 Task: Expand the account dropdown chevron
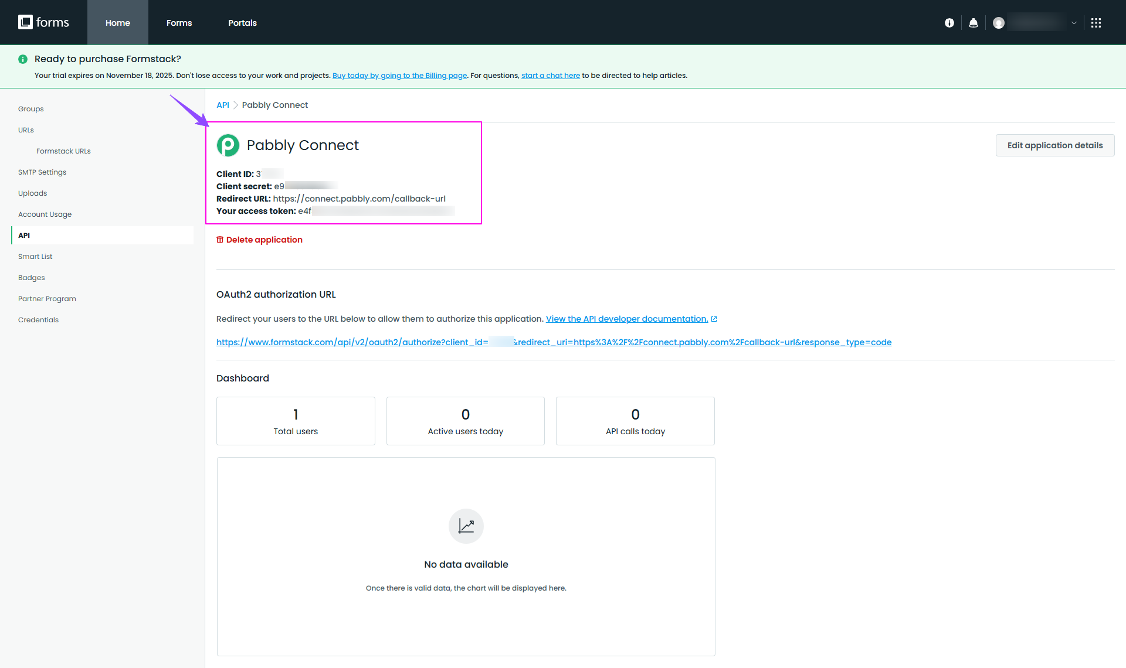click(1074, 23)
